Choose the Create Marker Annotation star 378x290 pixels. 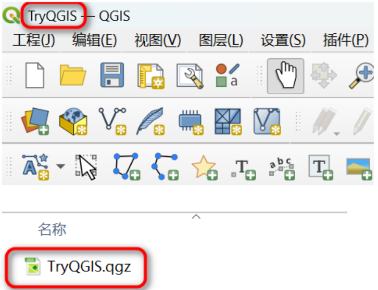(205, 167)
